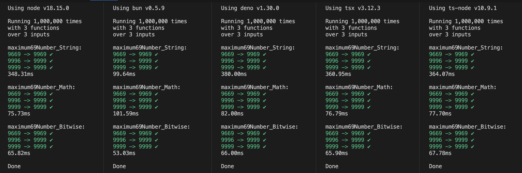Select the 75.73ms timing in node pane
Viewport: 522px width, 173px height.
coord(19,113)
